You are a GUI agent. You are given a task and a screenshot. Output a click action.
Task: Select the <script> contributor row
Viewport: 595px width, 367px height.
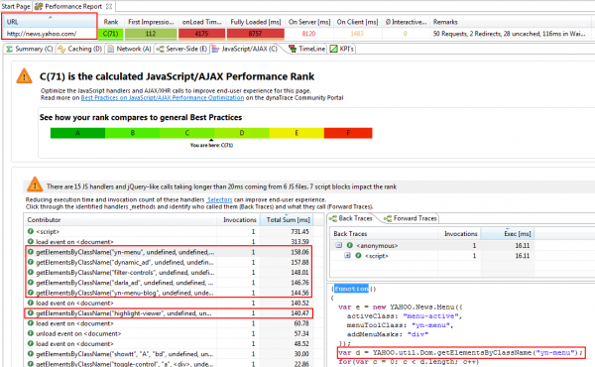point(169,231)
